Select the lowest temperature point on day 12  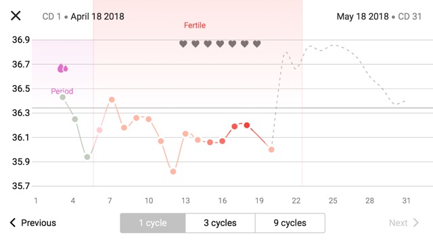pos(173,171)
